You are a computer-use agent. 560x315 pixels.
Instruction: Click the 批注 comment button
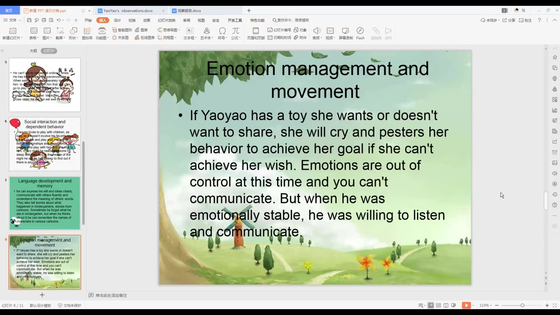pos(525,20)
